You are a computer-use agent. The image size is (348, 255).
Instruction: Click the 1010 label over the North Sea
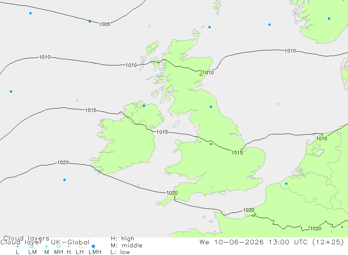(x=290, y=51)
